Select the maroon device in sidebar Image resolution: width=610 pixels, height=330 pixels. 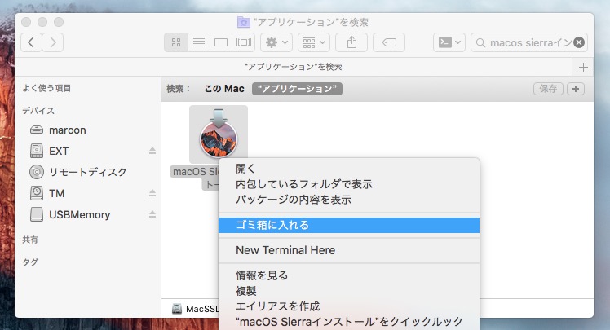(x=67, y=130)
